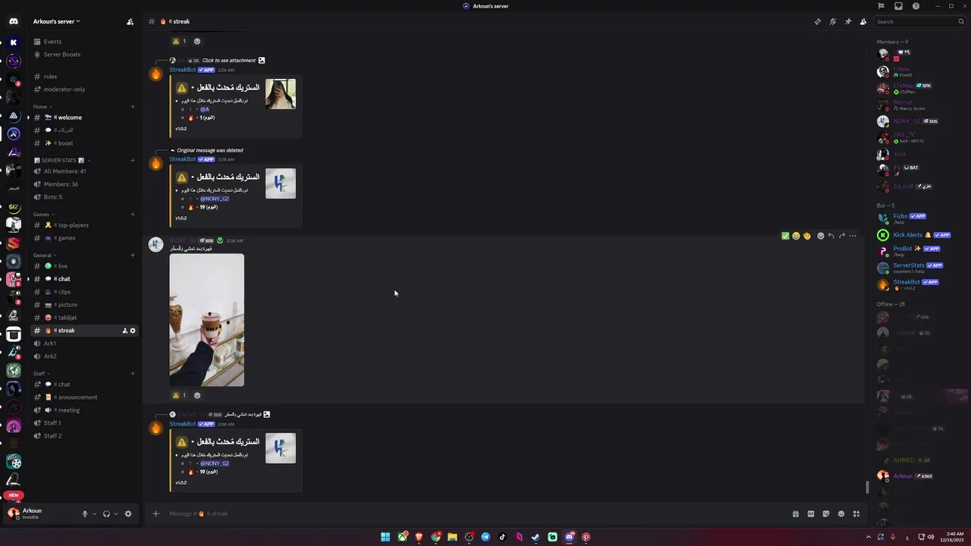Focus the Search field at top right

[919, 21]
